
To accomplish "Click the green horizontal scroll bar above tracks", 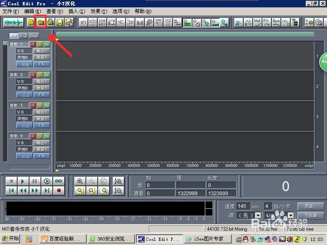I will pos(185,34).
